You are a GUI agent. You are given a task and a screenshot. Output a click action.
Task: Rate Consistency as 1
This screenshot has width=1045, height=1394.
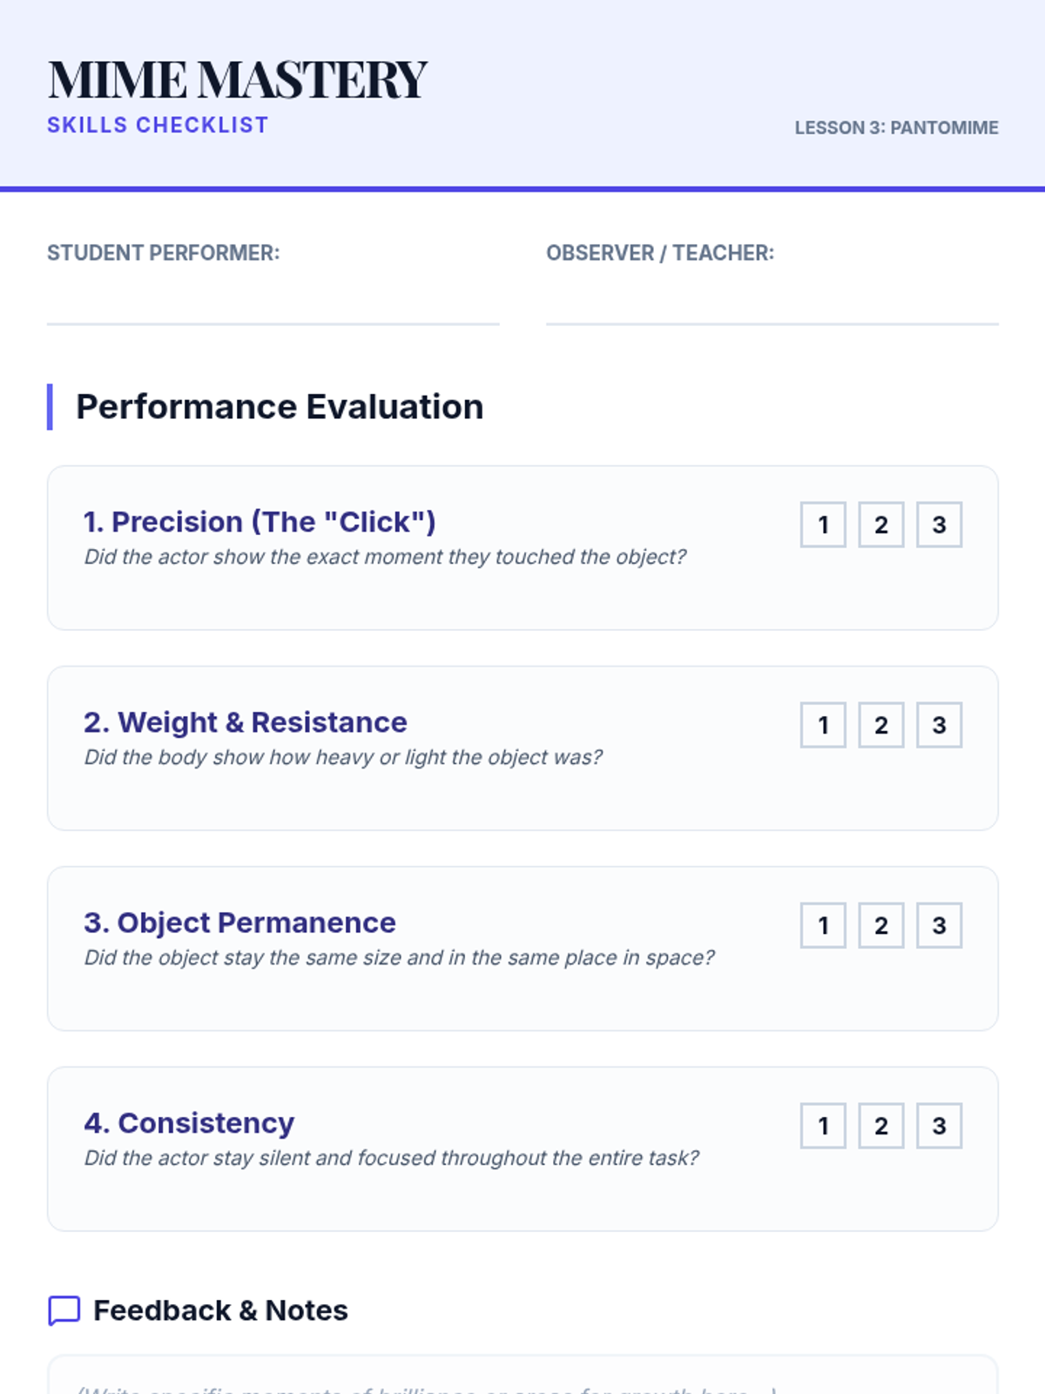[823, 1126]
